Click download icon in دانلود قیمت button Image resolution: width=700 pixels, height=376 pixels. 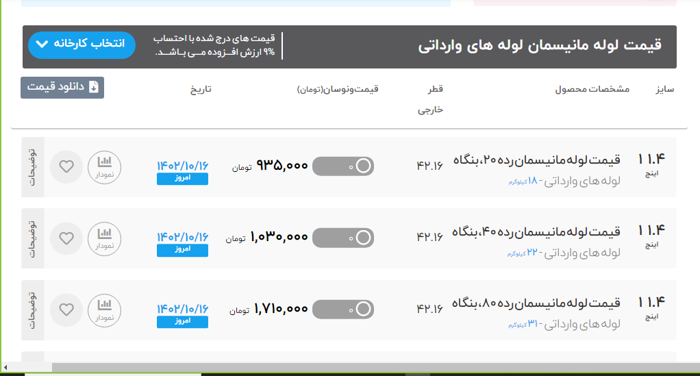click(x=94, y=88)
